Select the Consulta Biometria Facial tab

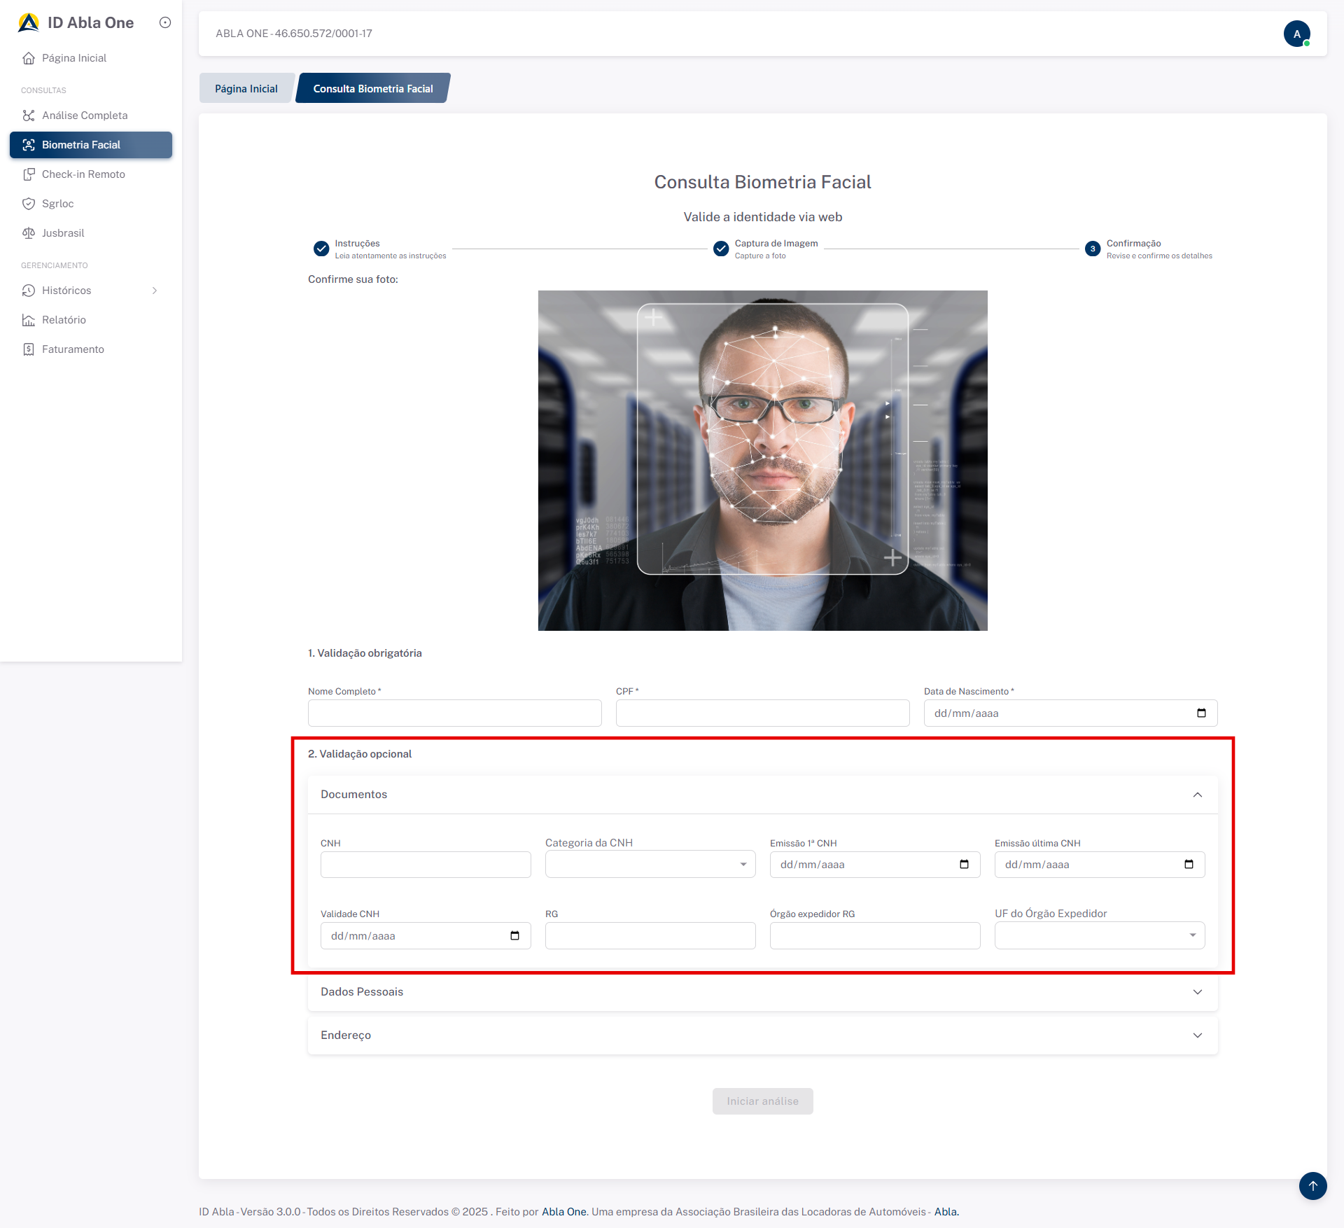tap(372, 89)
